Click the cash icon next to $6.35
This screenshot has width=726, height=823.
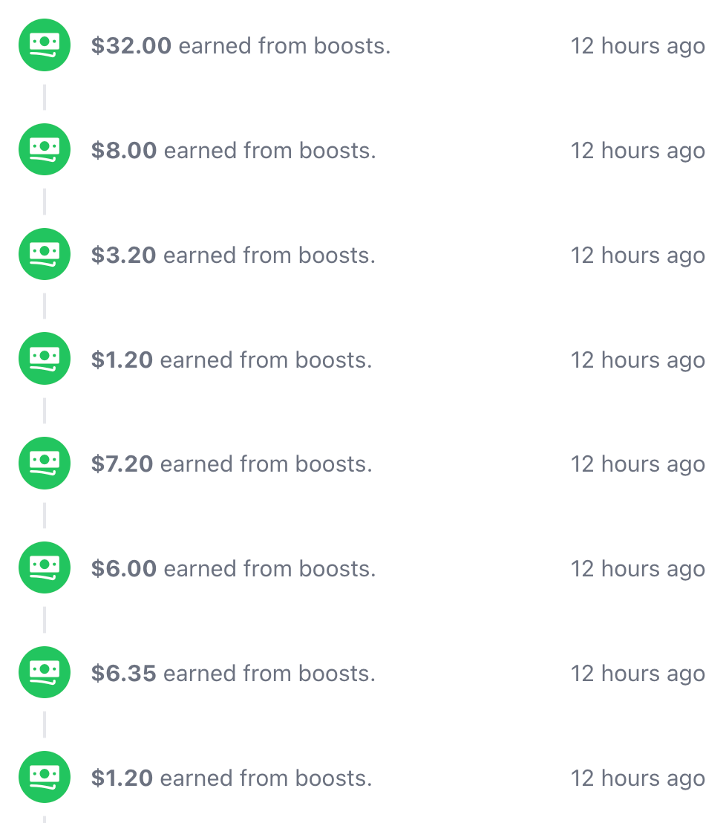pos(45,673)
